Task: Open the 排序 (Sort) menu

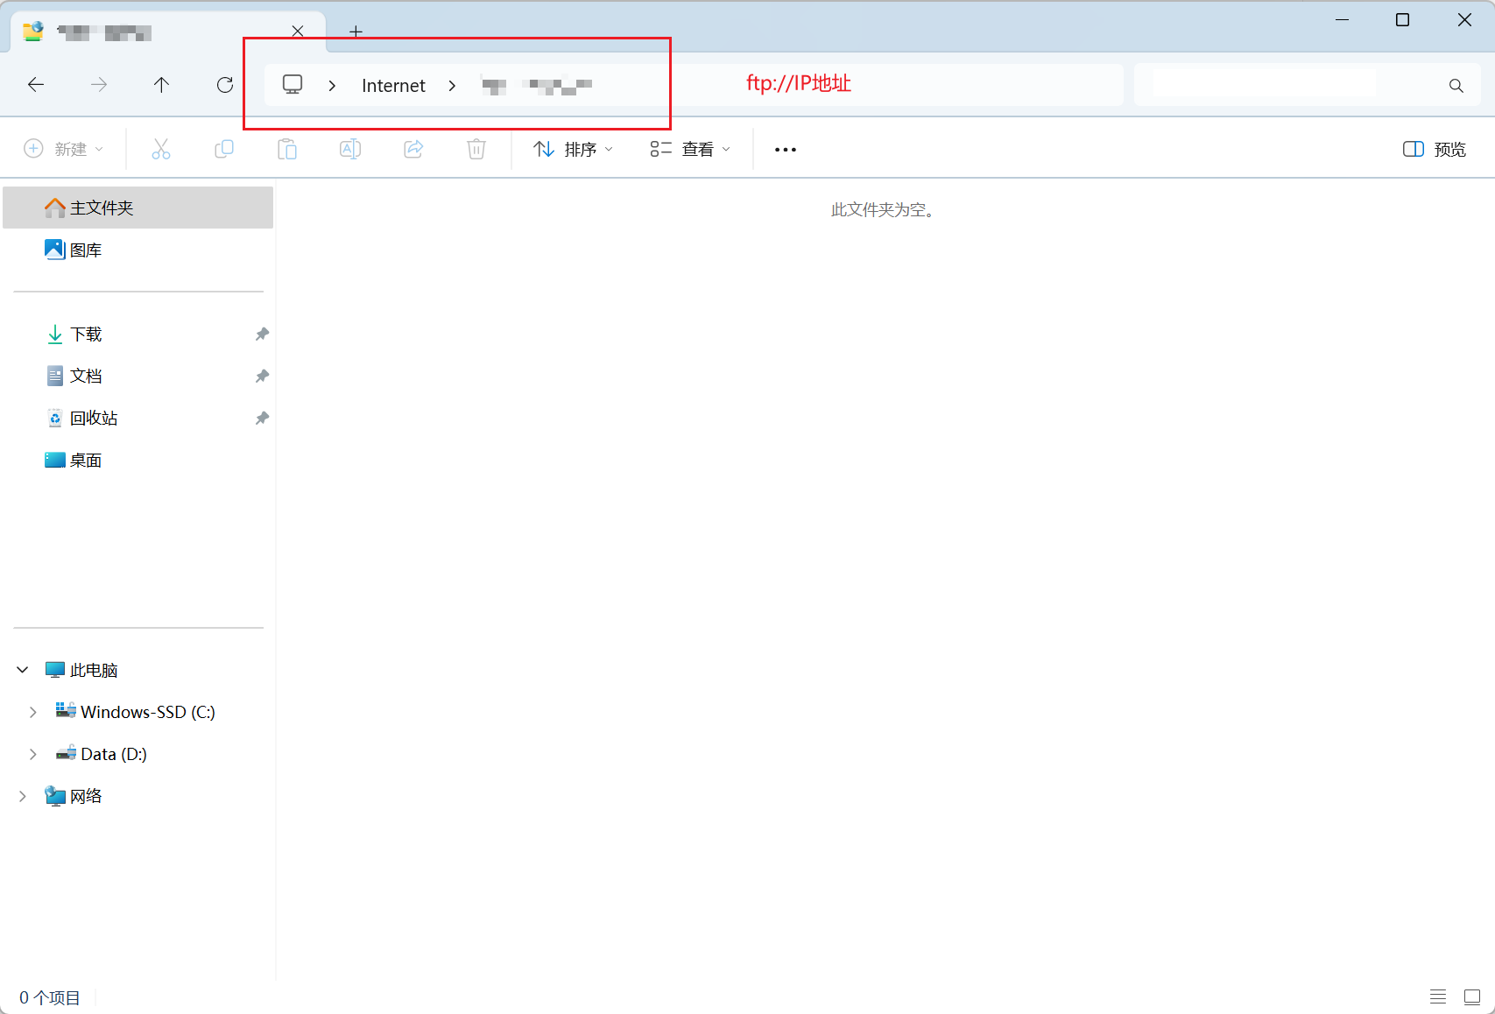Action: (x=574, y=149)
